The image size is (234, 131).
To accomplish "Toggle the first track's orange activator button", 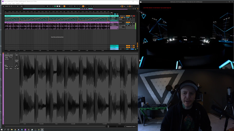I will coord(128,16).
